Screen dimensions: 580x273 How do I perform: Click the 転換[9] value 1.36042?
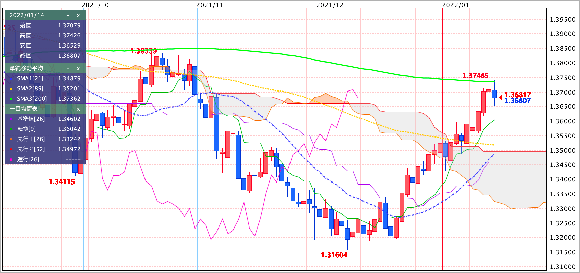point(69,129)
